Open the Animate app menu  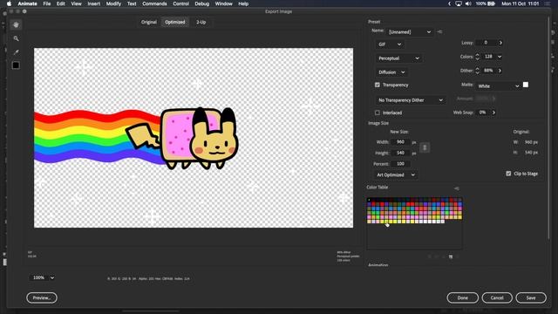pos(27,3)
